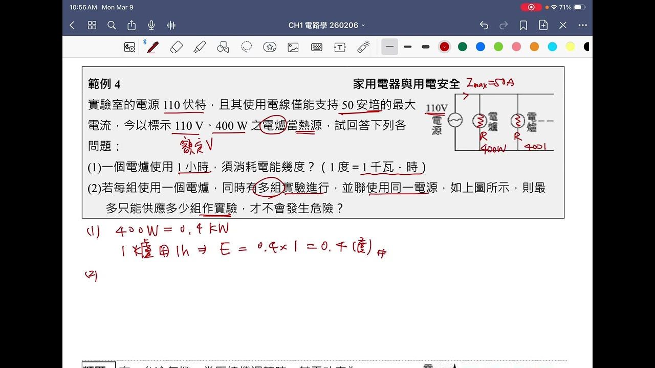
Task: Tap the screen recording indicator in status bar
Action: tap(531, 7)
